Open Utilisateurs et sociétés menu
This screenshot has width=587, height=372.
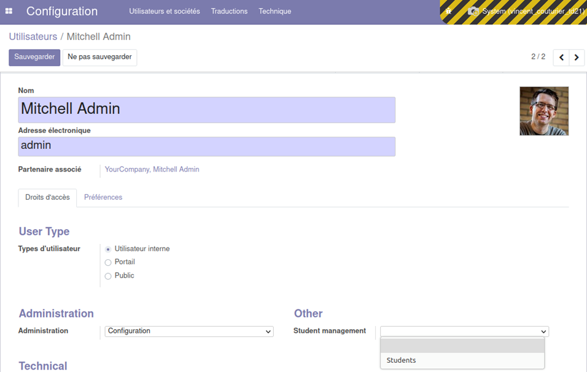pos(164,11)
